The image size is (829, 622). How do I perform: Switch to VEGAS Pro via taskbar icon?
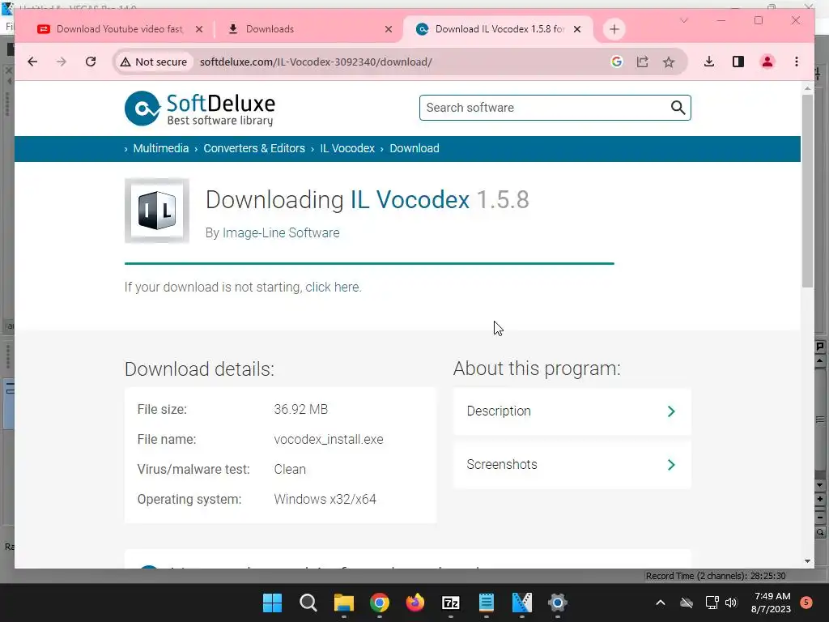click(x=522, y=603)
